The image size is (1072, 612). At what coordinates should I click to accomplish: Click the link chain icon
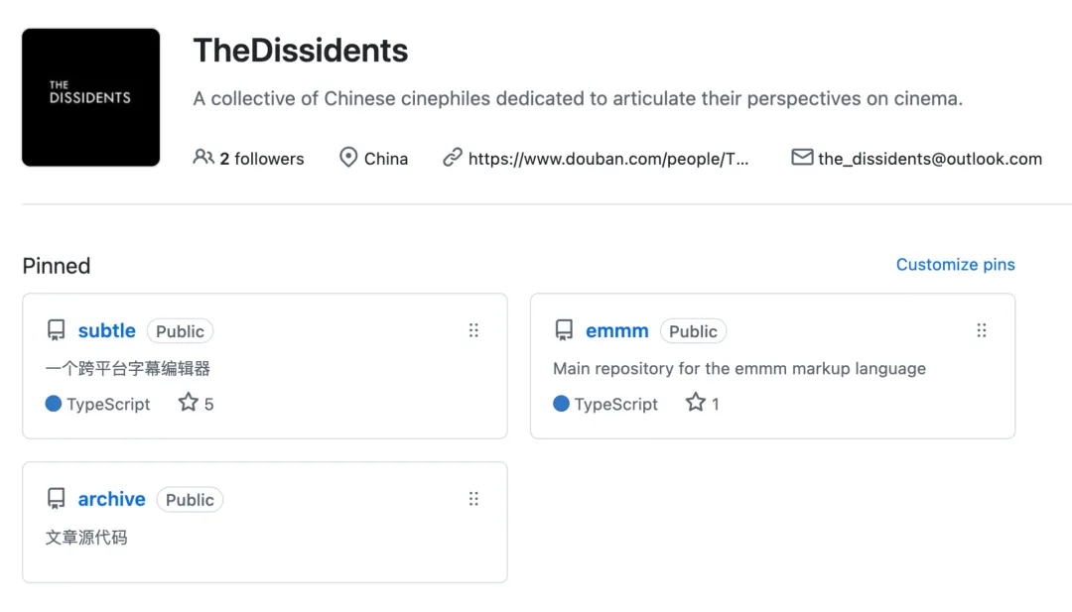click(x=453, y=158)
